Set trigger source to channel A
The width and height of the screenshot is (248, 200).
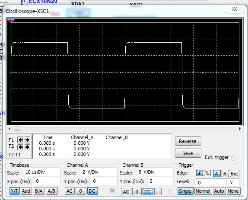coord(216,174)
